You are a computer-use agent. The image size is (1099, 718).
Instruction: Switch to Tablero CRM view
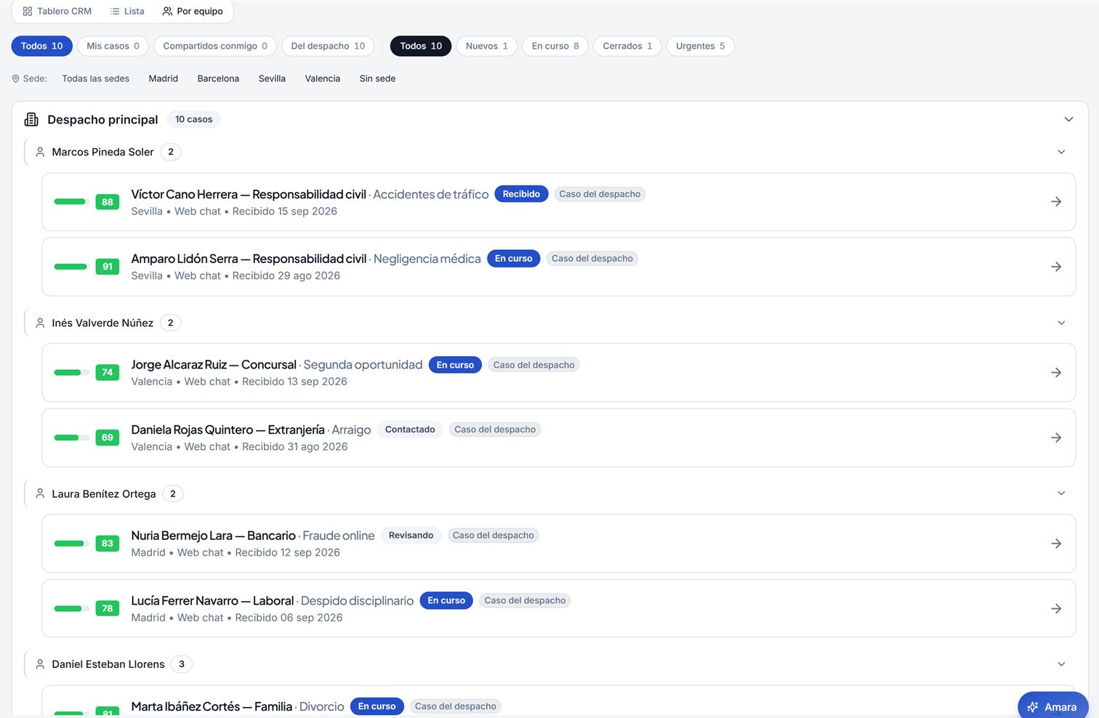tap(57, 11)
